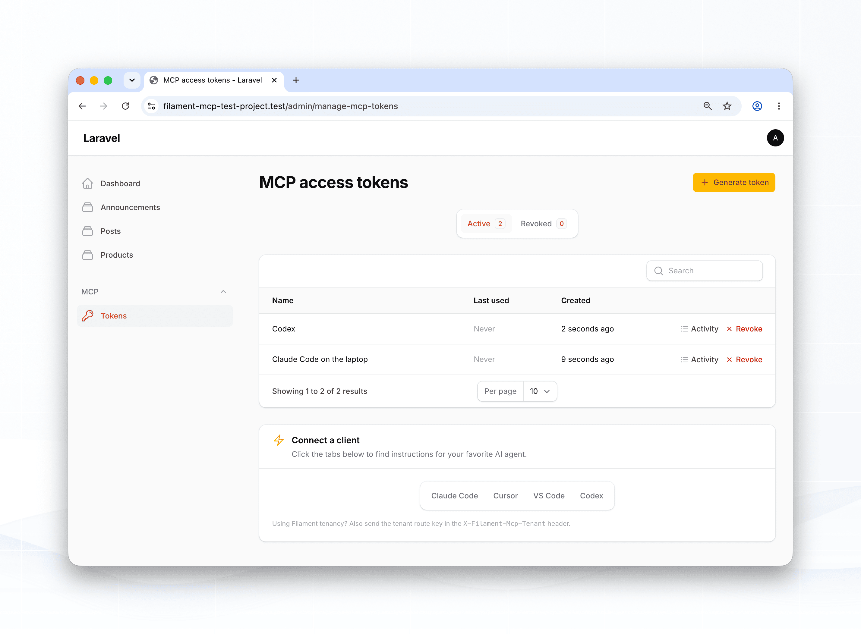
Task: Select the Cursor instructions tab
Action: (x=506, y=495)
